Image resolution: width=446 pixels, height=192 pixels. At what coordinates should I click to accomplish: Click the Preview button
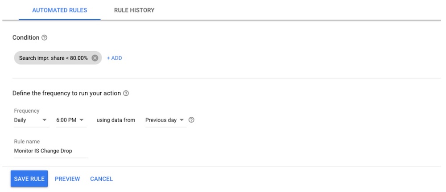click(67, 179)
